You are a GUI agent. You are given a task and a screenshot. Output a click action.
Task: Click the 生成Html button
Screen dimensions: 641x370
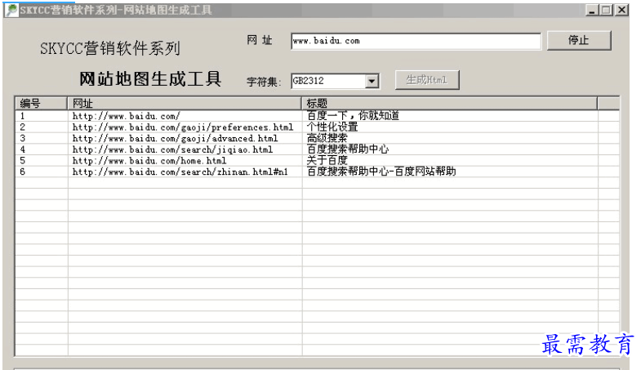(427, 80)
